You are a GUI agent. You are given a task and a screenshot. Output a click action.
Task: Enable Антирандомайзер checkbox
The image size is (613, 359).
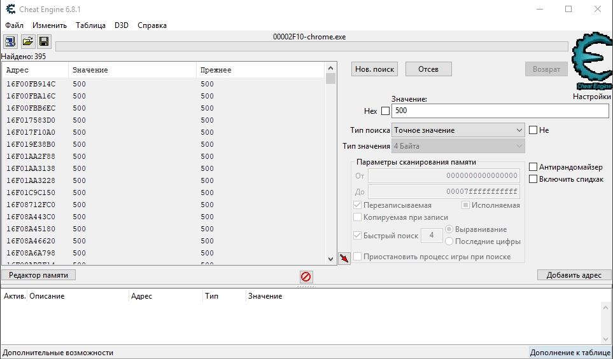pos(533,167)
